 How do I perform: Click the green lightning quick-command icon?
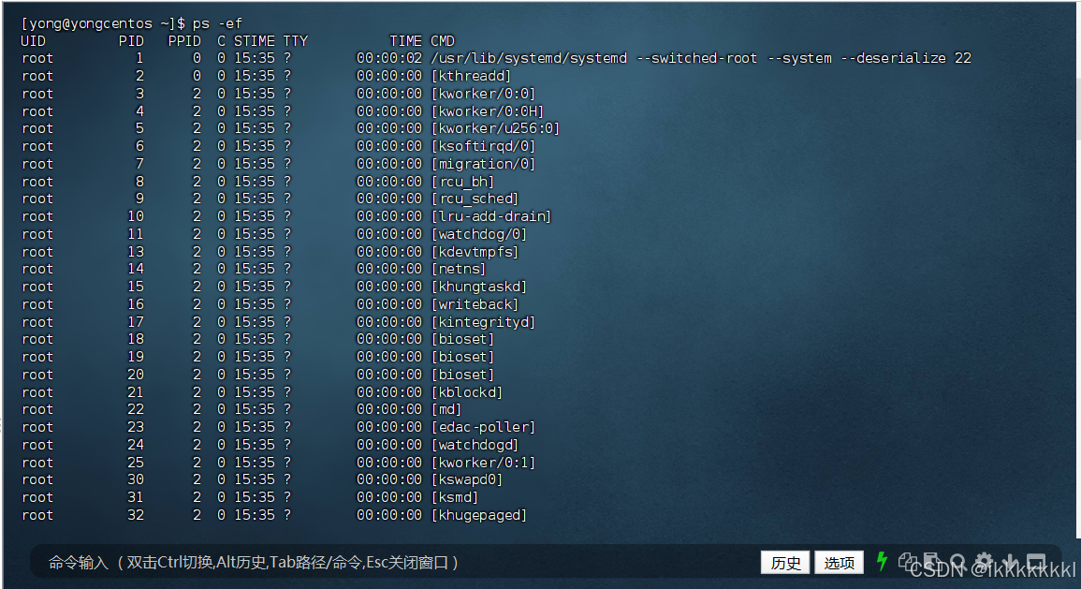coord(881,562)
